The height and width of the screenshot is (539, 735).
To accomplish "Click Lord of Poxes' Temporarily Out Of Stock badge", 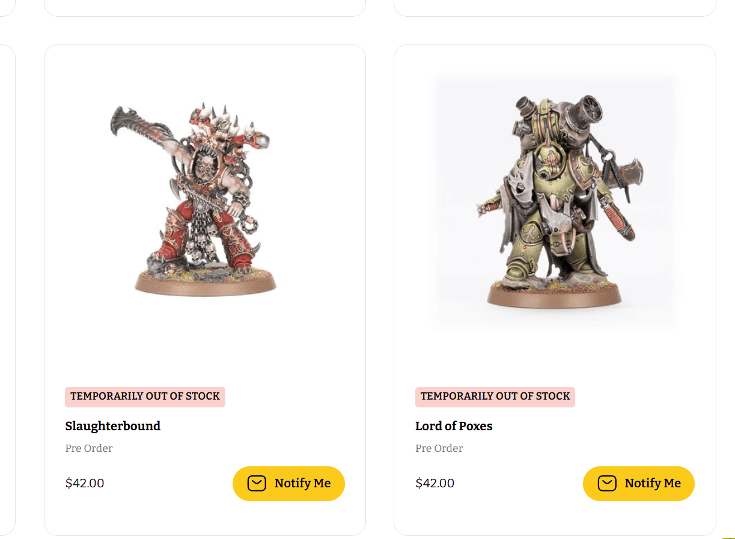I will (x=495, y=397).
